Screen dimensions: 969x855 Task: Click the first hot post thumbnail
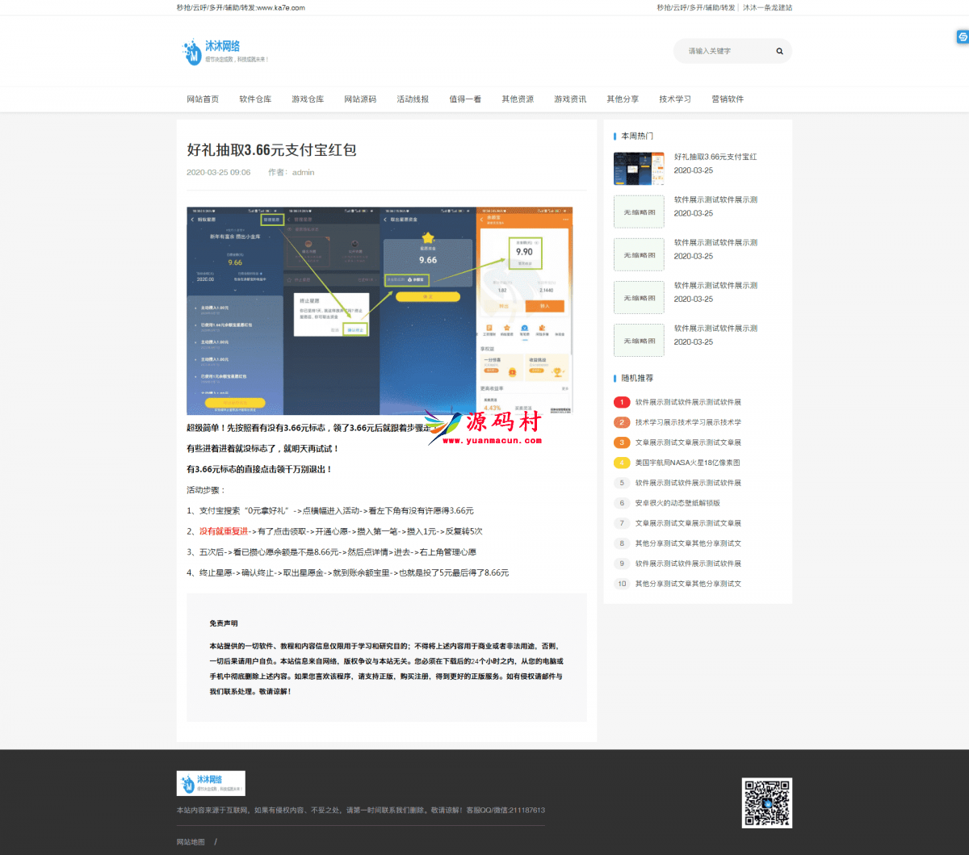(639, 169)
